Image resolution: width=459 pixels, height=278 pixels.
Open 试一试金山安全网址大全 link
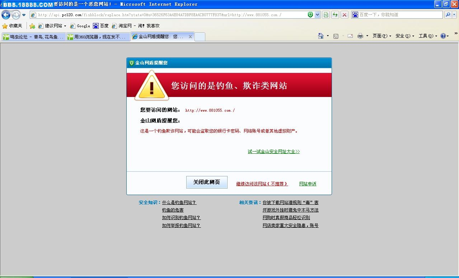pos(273,152)
